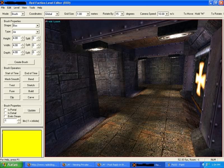Click the Update brush properties button
224x168 pixels.
pos(32,110)
